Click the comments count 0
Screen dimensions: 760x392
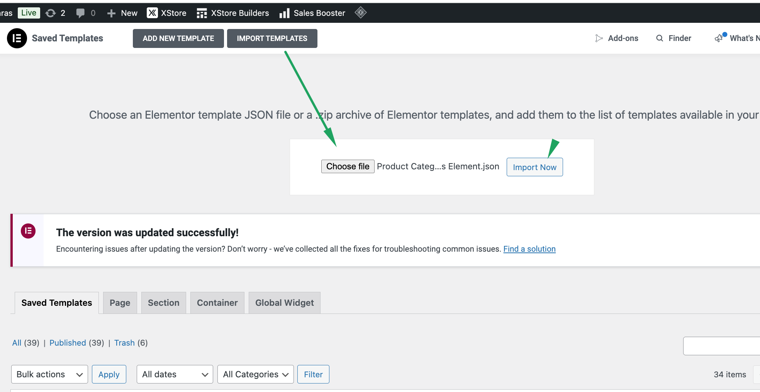tap(93, 13)
